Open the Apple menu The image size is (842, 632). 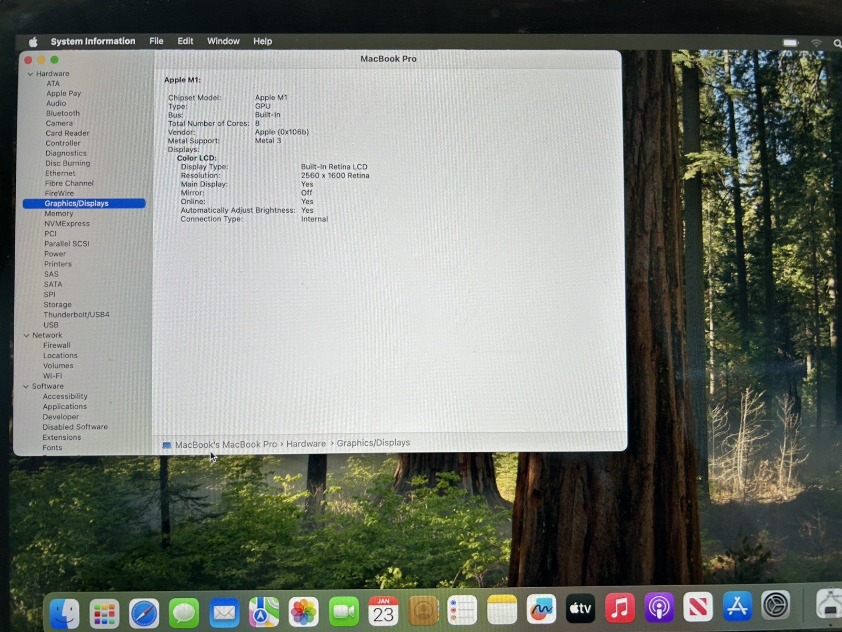click(x=33, y=42)
